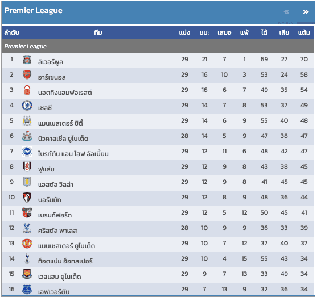Click the ทีม team column header
Viewport: 317px width, 297px height.
pos(98,32)
